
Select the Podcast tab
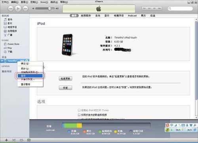point(132,15)
